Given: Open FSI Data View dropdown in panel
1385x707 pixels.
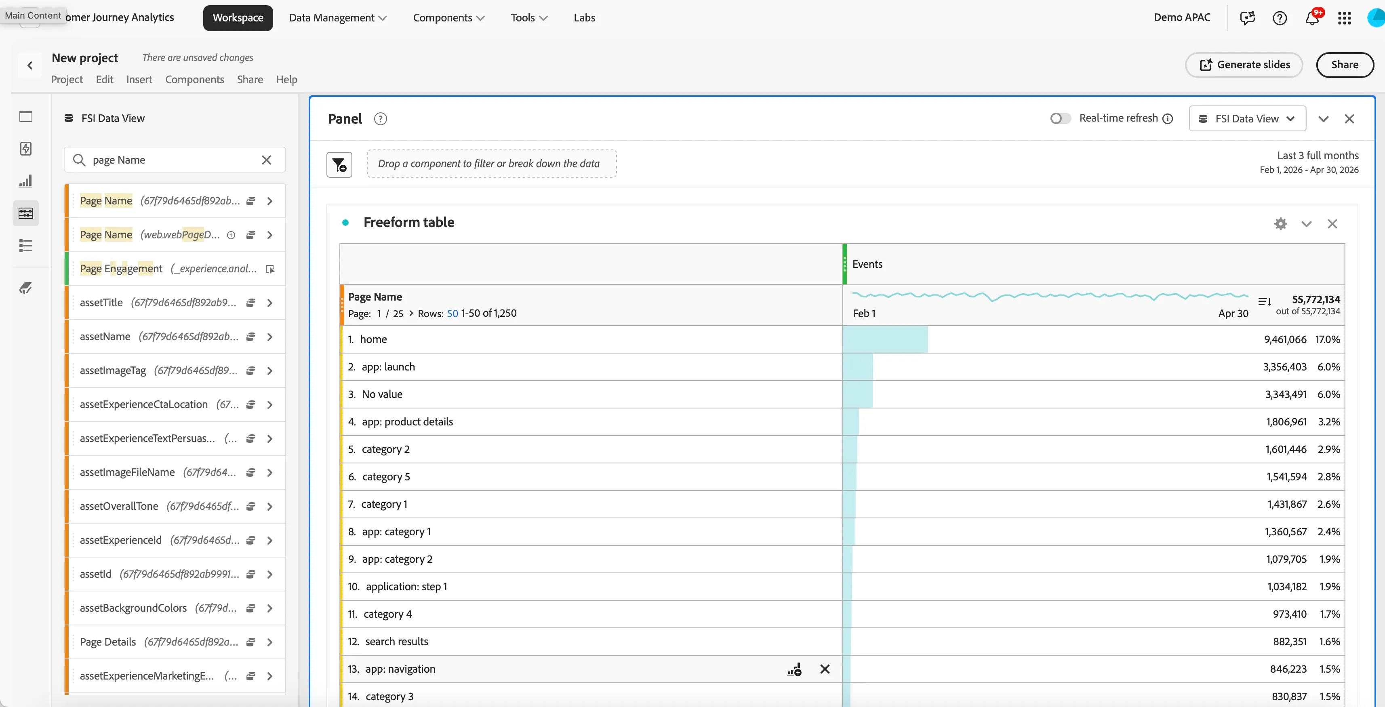Looking at the screenshot, I should 1247,119.
